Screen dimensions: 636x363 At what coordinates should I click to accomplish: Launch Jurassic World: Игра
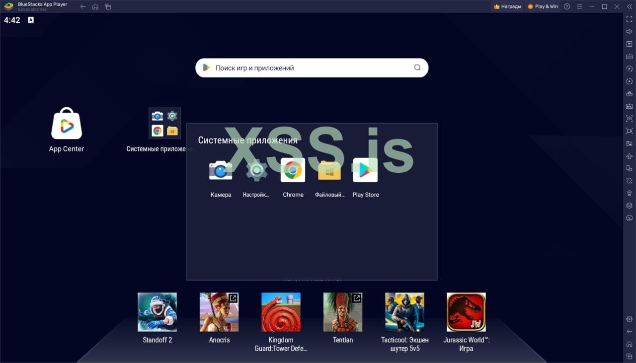tap(466, 312)
